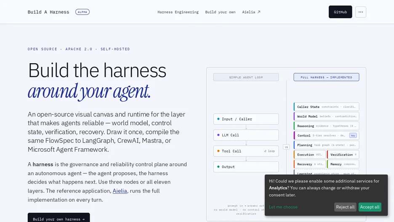Image resolution: width=394 pixels, height=222 pixels.
Task: Click the purple dot on LLM Call
Action: coord(218,135)
